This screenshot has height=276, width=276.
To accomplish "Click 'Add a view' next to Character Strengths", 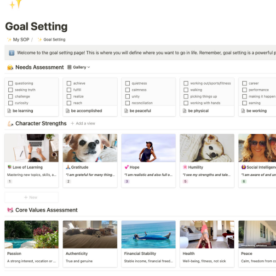I will coord(83,124).
